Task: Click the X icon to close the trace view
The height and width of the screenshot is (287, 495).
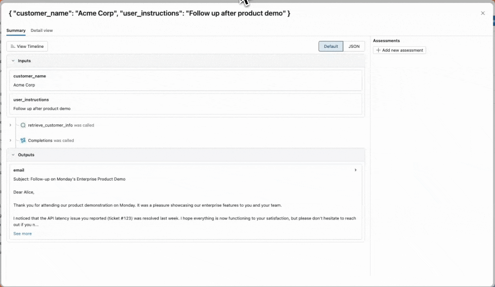Action: tap(483, 13)
